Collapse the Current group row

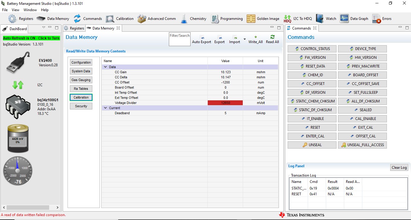pyautogui.click(x=106, y=108)
